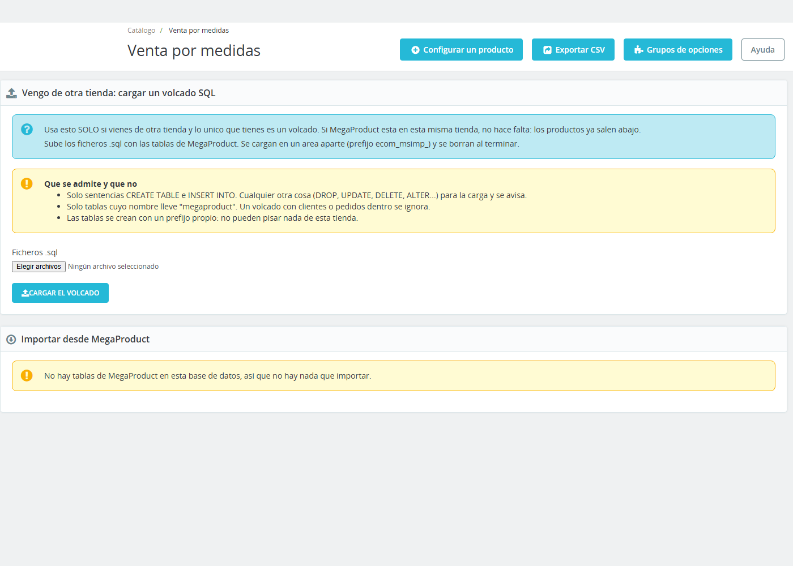Click the download icon next to Importar desde MegaProduct
793x566 pixels.
tap(11, 340)
